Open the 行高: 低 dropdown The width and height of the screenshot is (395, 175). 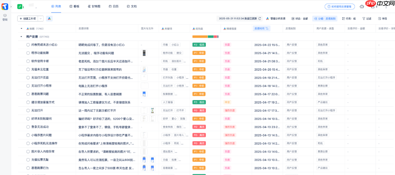(349, 19)
